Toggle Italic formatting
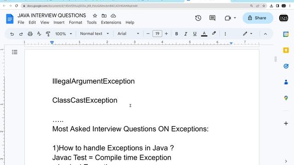The height and width of the screenshot is (165, 294). [x=186, y=33]
